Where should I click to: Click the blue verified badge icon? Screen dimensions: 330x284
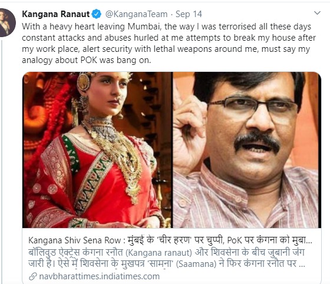pos(97,14)
